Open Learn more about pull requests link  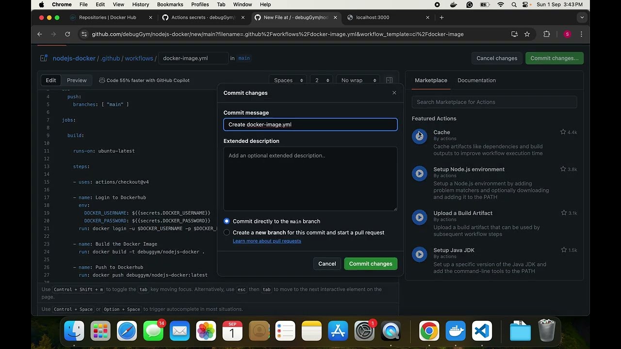pos(267,241)
